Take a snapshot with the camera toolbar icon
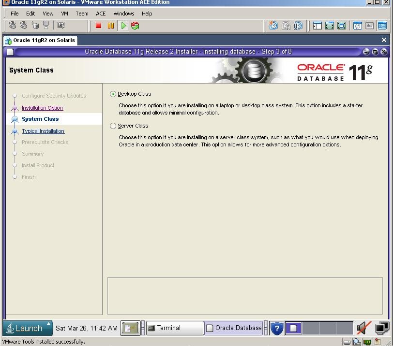 click(x=273, y=25)
